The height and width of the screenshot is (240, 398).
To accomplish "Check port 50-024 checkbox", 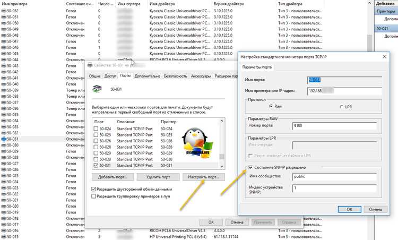I will (x=96, y=129).
